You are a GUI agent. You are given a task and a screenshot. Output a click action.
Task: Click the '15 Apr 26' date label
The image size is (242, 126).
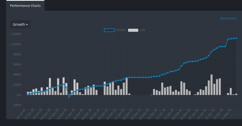(210, 114)
